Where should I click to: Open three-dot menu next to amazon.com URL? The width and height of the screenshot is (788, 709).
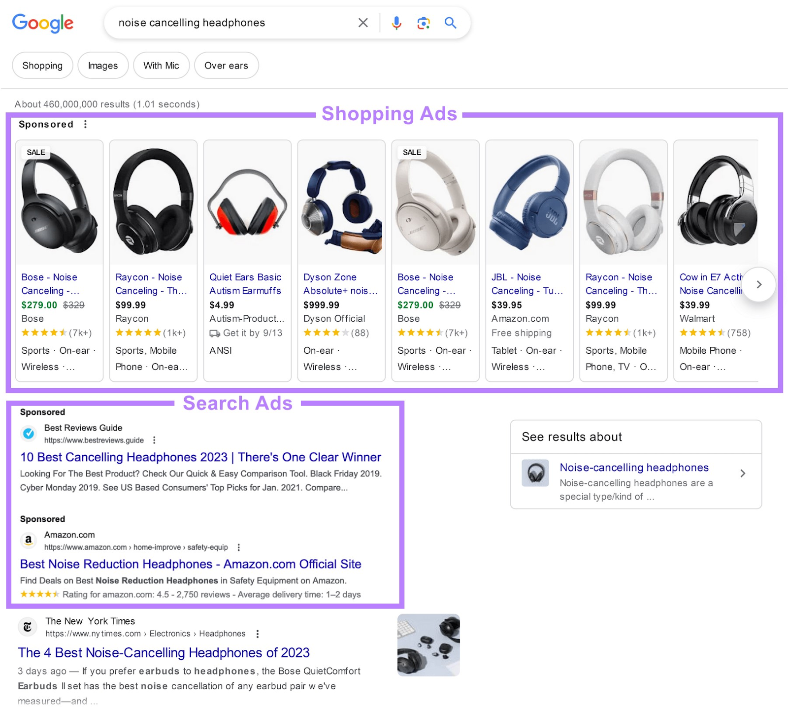[238, 547]
